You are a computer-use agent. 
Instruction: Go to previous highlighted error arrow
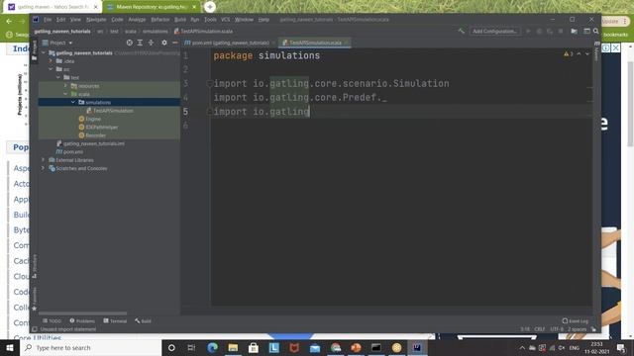point(579,54)
